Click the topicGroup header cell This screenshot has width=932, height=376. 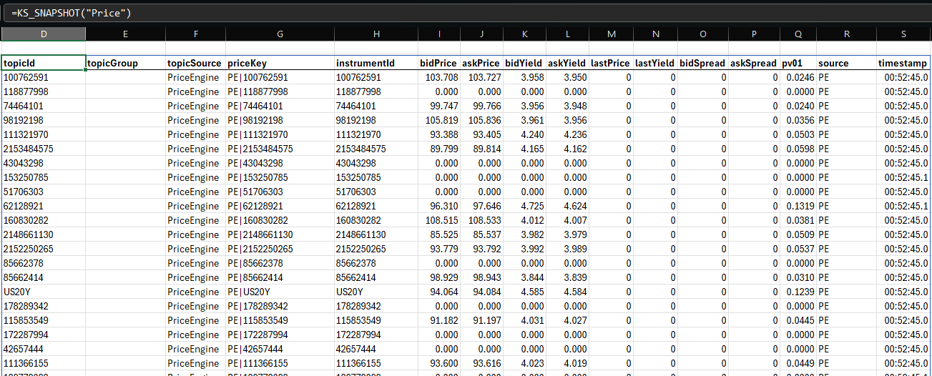[125, 63]
